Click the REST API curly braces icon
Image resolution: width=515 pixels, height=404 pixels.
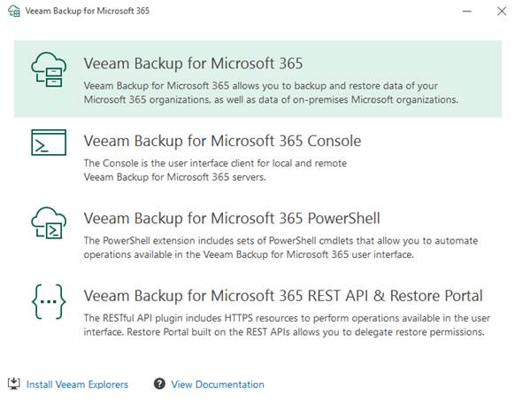tap(49, 301)
